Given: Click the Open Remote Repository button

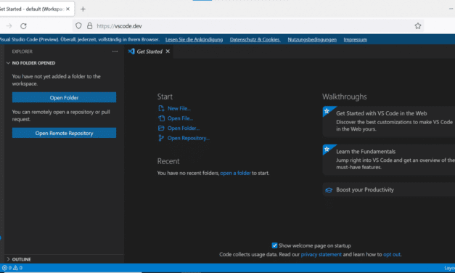Looking at the screenshot, I should (64, 133).
